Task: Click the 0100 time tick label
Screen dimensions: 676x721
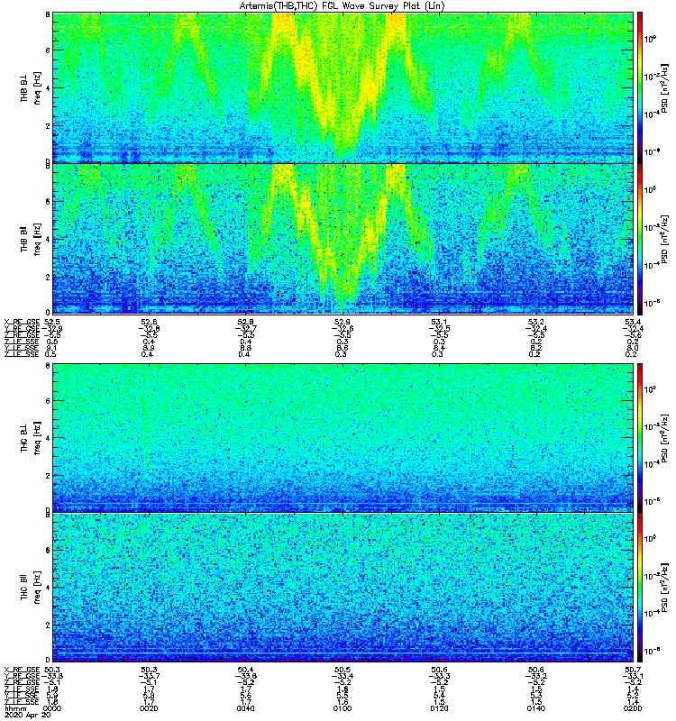Action: (x=343, y=708)
